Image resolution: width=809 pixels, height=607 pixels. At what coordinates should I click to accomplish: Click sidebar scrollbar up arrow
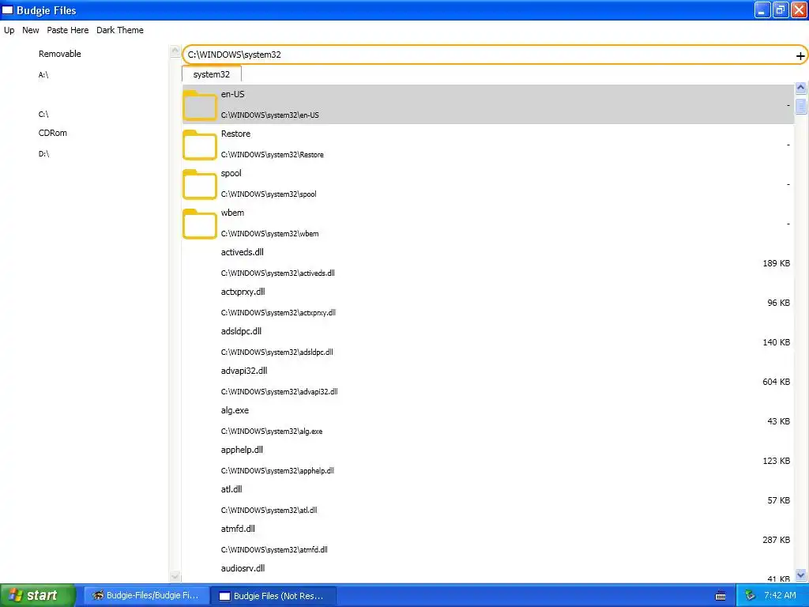pos(175,51)
